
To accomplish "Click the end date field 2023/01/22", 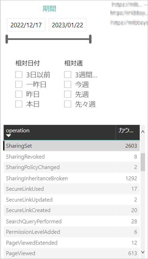I will click(67, 25).
